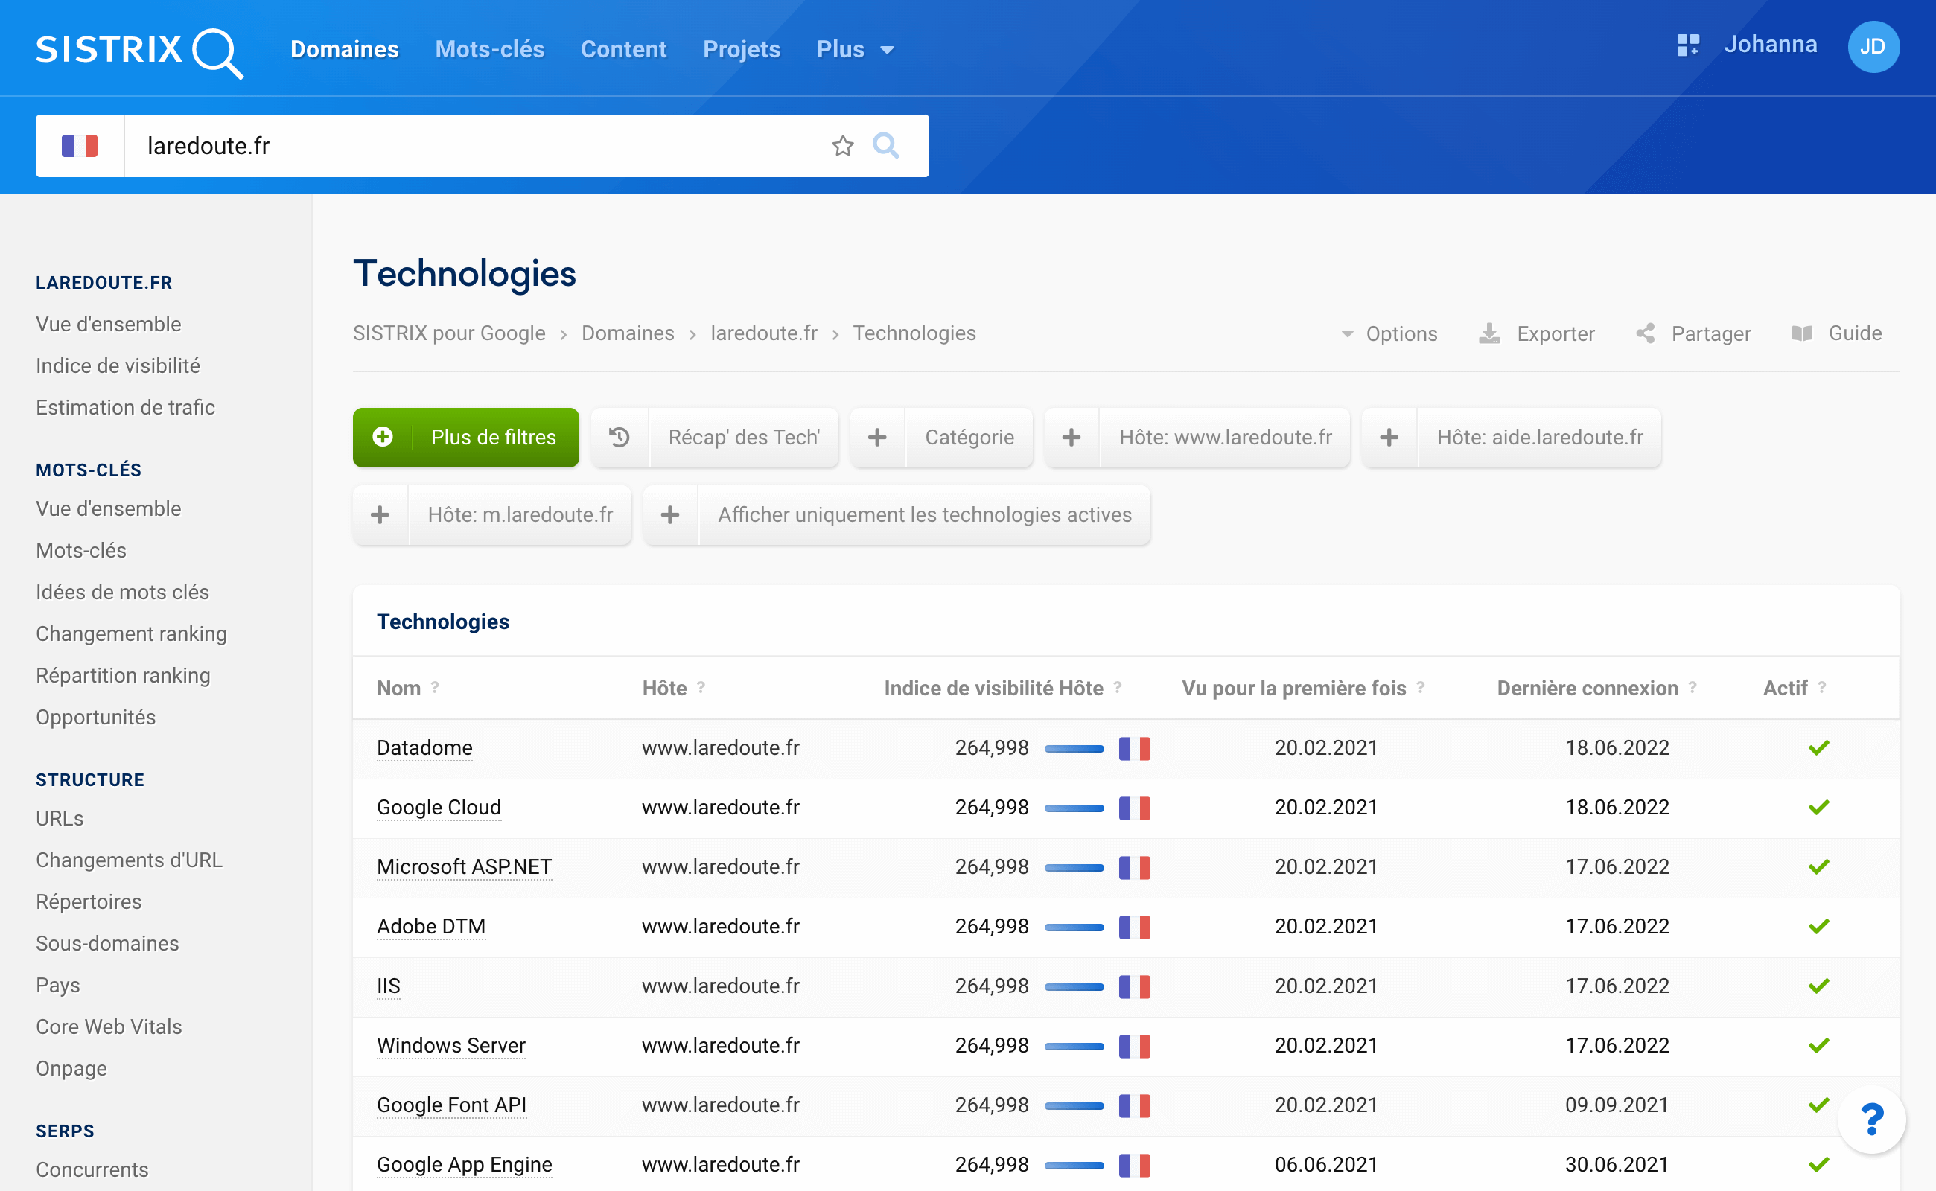The height and width of the screenshot is (1191, 1936).
Task: Click the visibility bar in the Datadome row
Action: click(x=1074, y=748)
